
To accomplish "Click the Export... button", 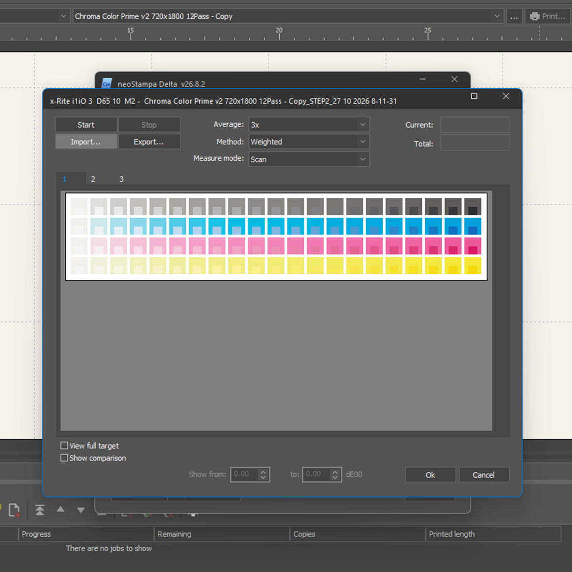I will pyautogui.click(x=149, y=142).
